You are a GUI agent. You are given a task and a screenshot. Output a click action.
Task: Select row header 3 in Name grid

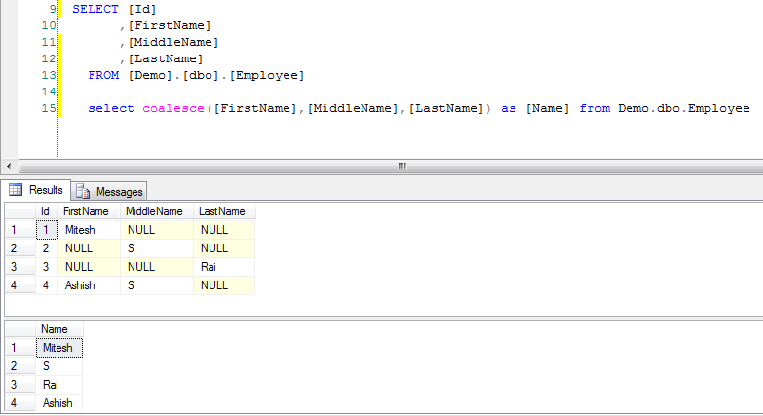click(x=19, y=385)
